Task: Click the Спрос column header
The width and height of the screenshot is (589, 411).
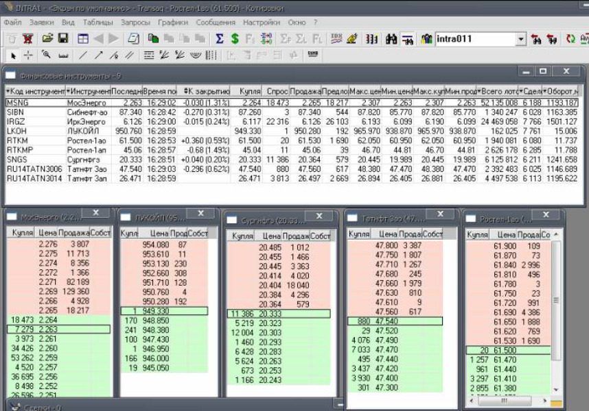Action: click(275, 91)
